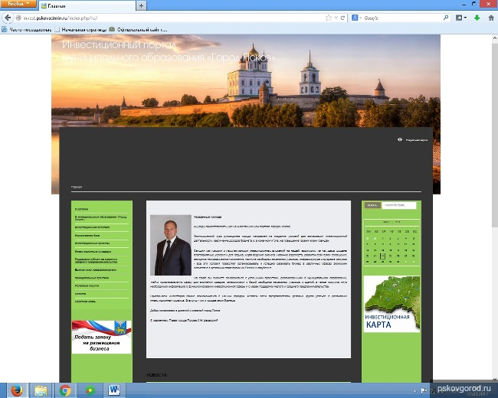Launch Firefox from the taskbar
The height and width of the screenshot is (398, 498).
point(17,390)
